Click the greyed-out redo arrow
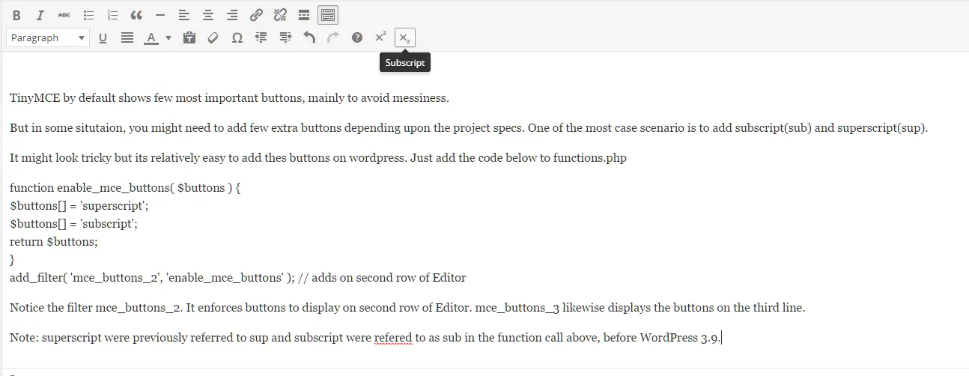The image size is (969, 376). [x=333, y=37]
